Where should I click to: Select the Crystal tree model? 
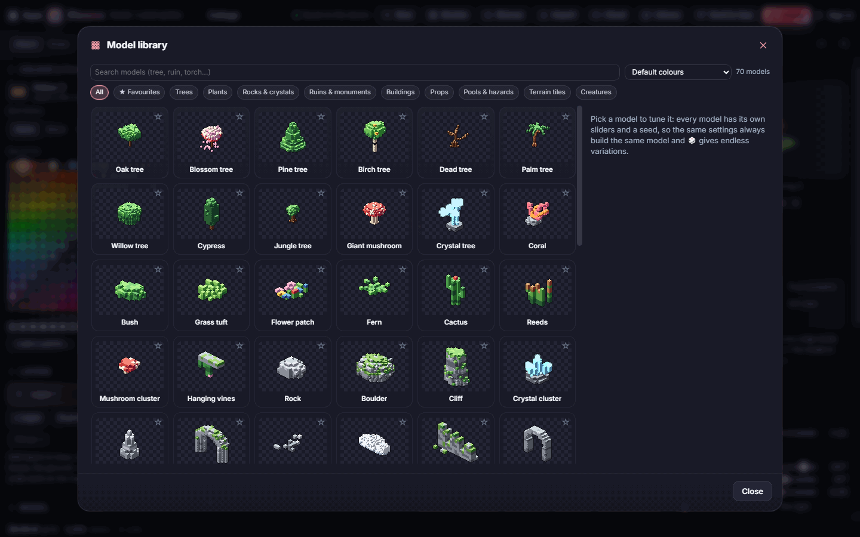point(456,219)
